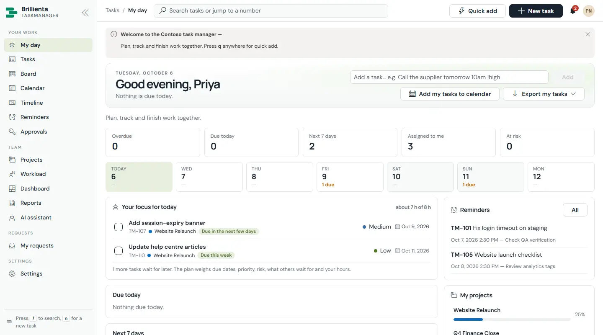Viewport: 603px width, 335px height.
Task: Click the New task button
Action: pyautogui.click(x=536, y=11)
